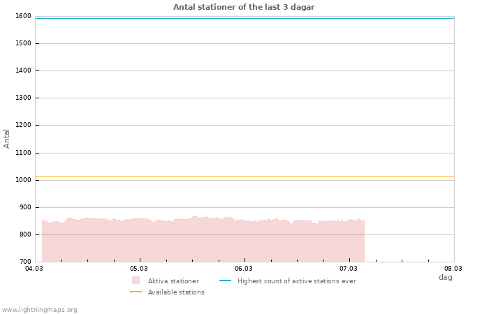
Task: Select the 'Aktiva stationer' legend label
Action: [173, 281]
